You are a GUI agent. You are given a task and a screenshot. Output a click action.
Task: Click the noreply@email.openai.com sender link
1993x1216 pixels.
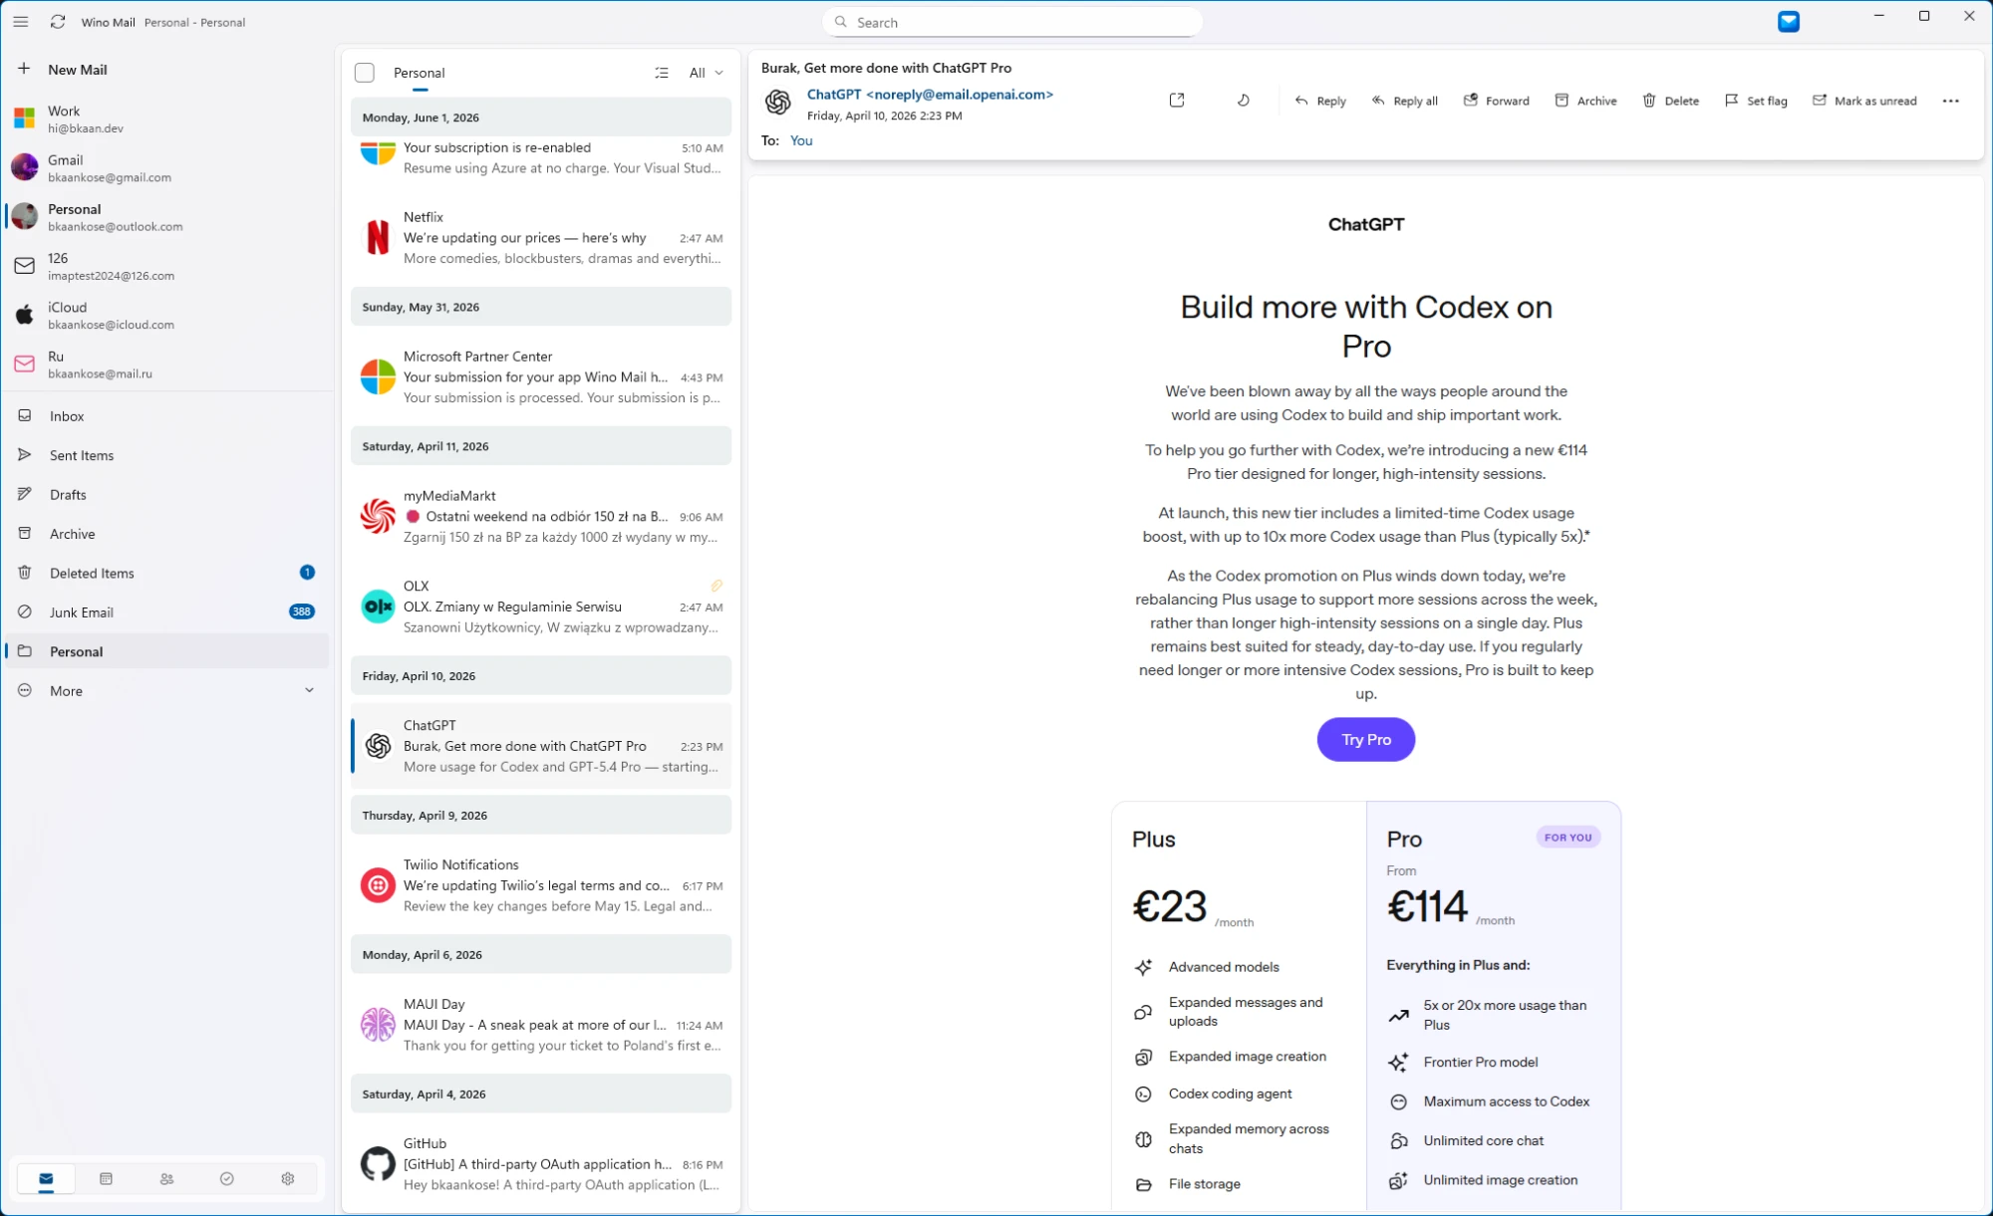point(930,95)
